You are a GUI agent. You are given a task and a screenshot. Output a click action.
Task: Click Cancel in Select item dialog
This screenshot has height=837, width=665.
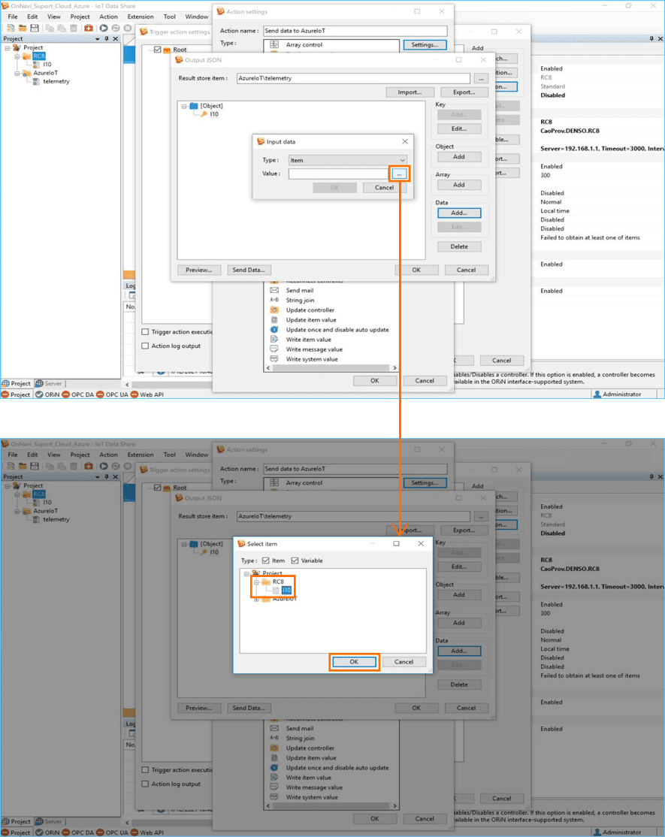404,662
